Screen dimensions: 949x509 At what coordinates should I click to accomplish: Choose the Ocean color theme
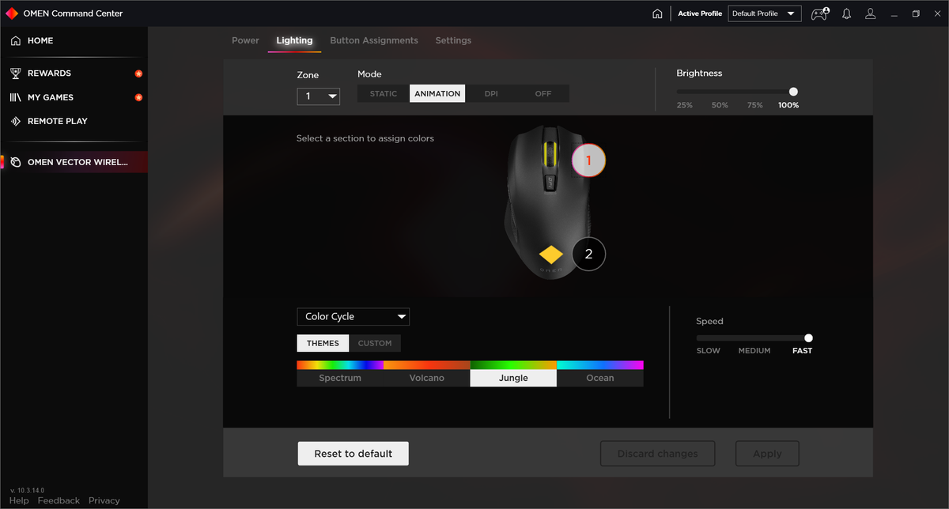pos(600,374)
